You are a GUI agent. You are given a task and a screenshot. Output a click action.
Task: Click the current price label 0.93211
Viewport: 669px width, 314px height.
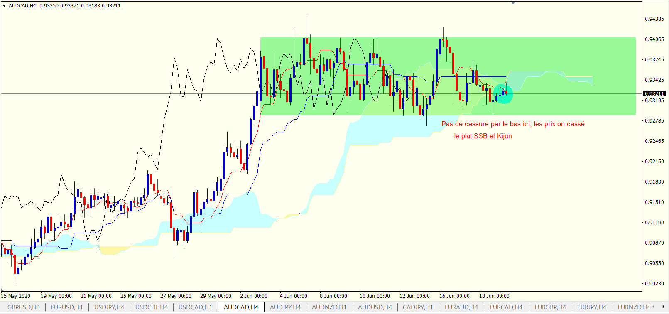pyautogui.click(x=654, y=94)
